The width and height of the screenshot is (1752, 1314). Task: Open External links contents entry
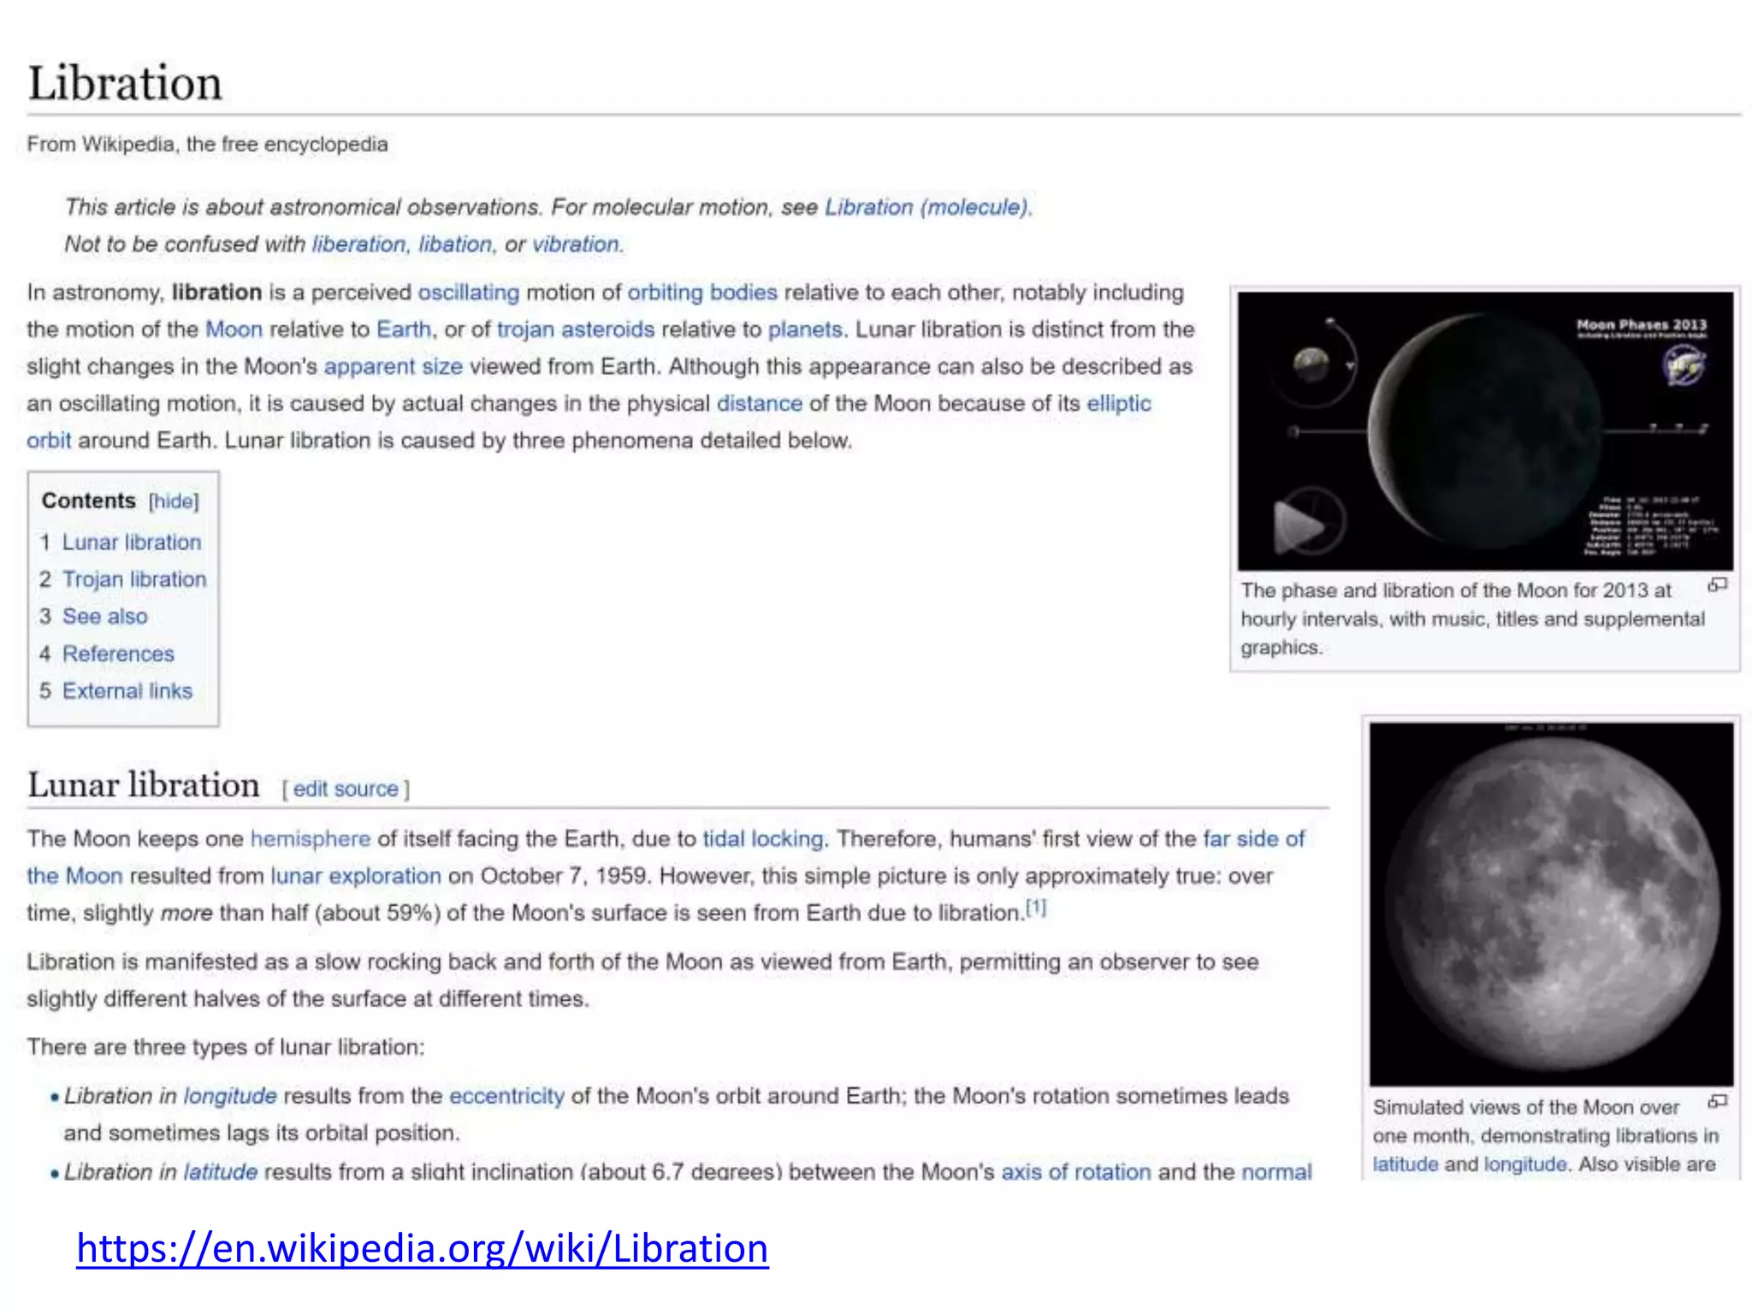pyautogui.click(x=127, y=691)
